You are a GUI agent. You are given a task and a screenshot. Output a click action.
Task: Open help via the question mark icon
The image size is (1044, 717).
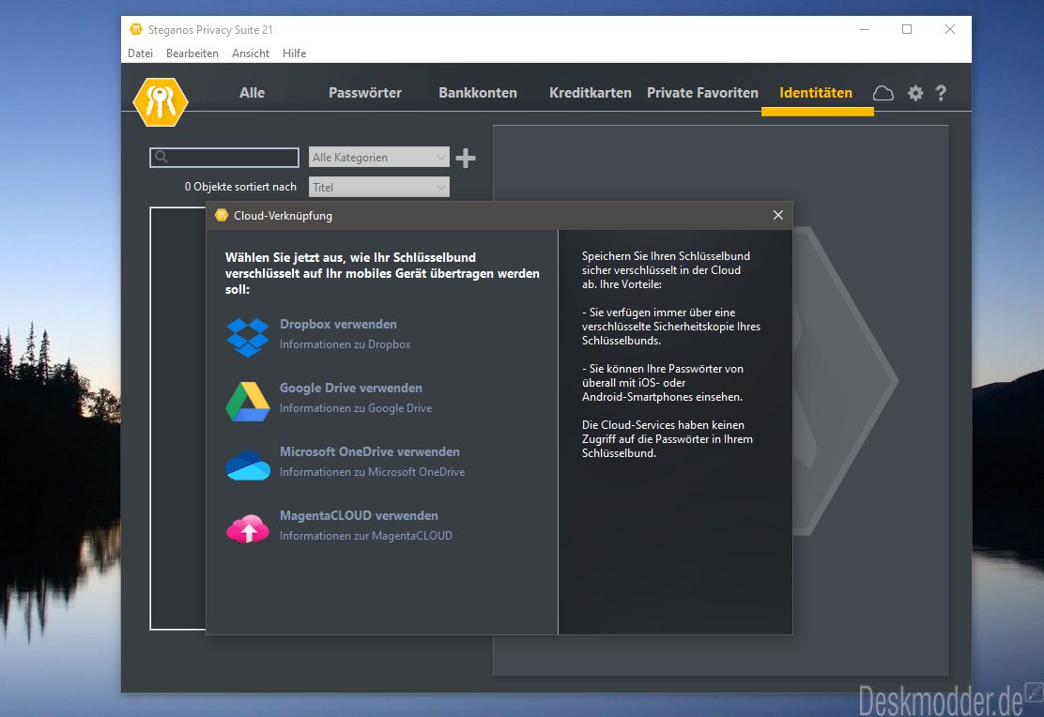[x=941, y=93]
